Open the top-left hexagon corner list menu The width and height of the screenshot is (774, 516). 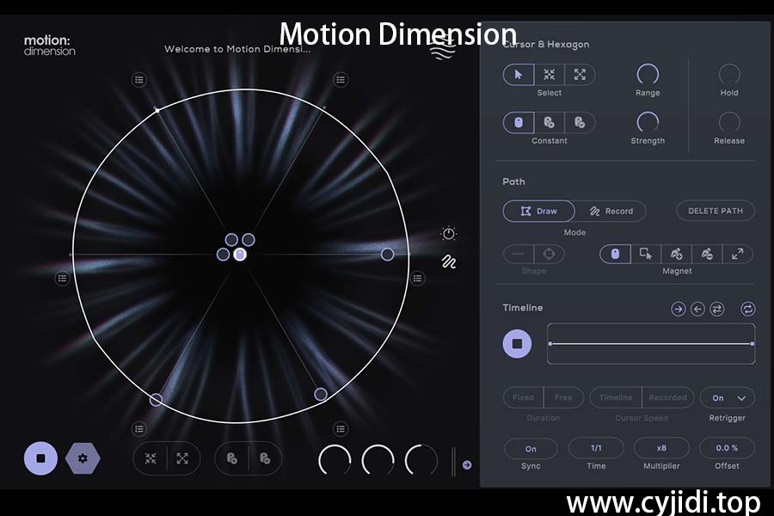(139, 79)
